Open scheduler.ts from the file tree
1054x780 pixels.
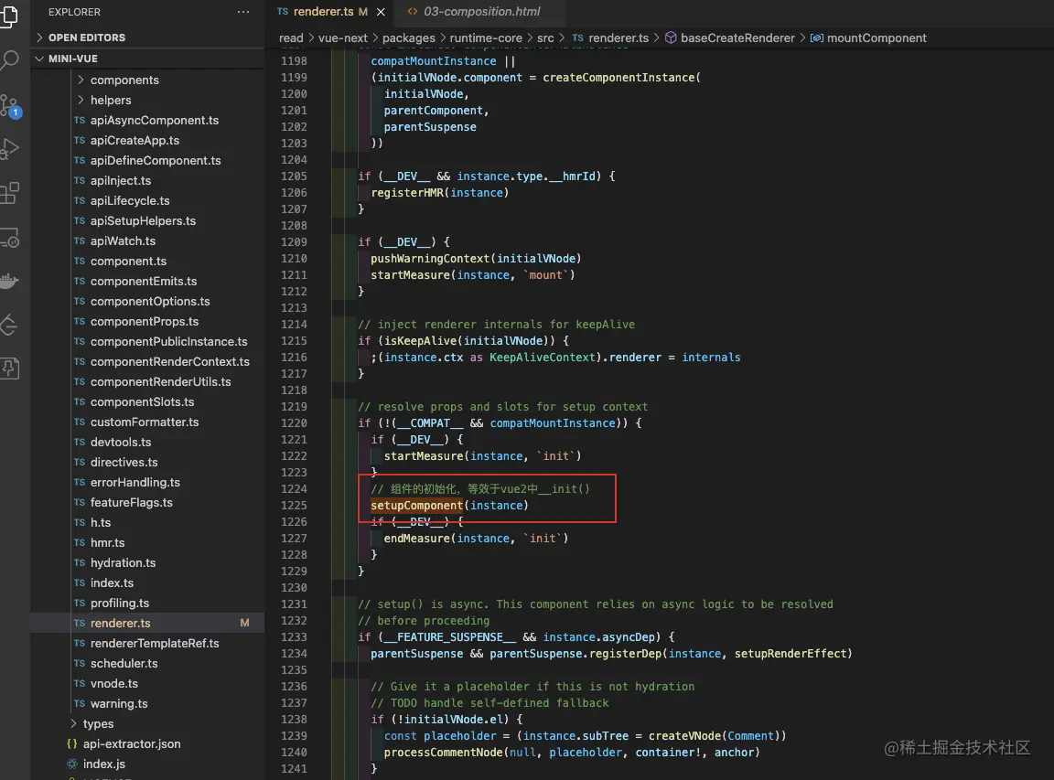(x=124, y=664)
